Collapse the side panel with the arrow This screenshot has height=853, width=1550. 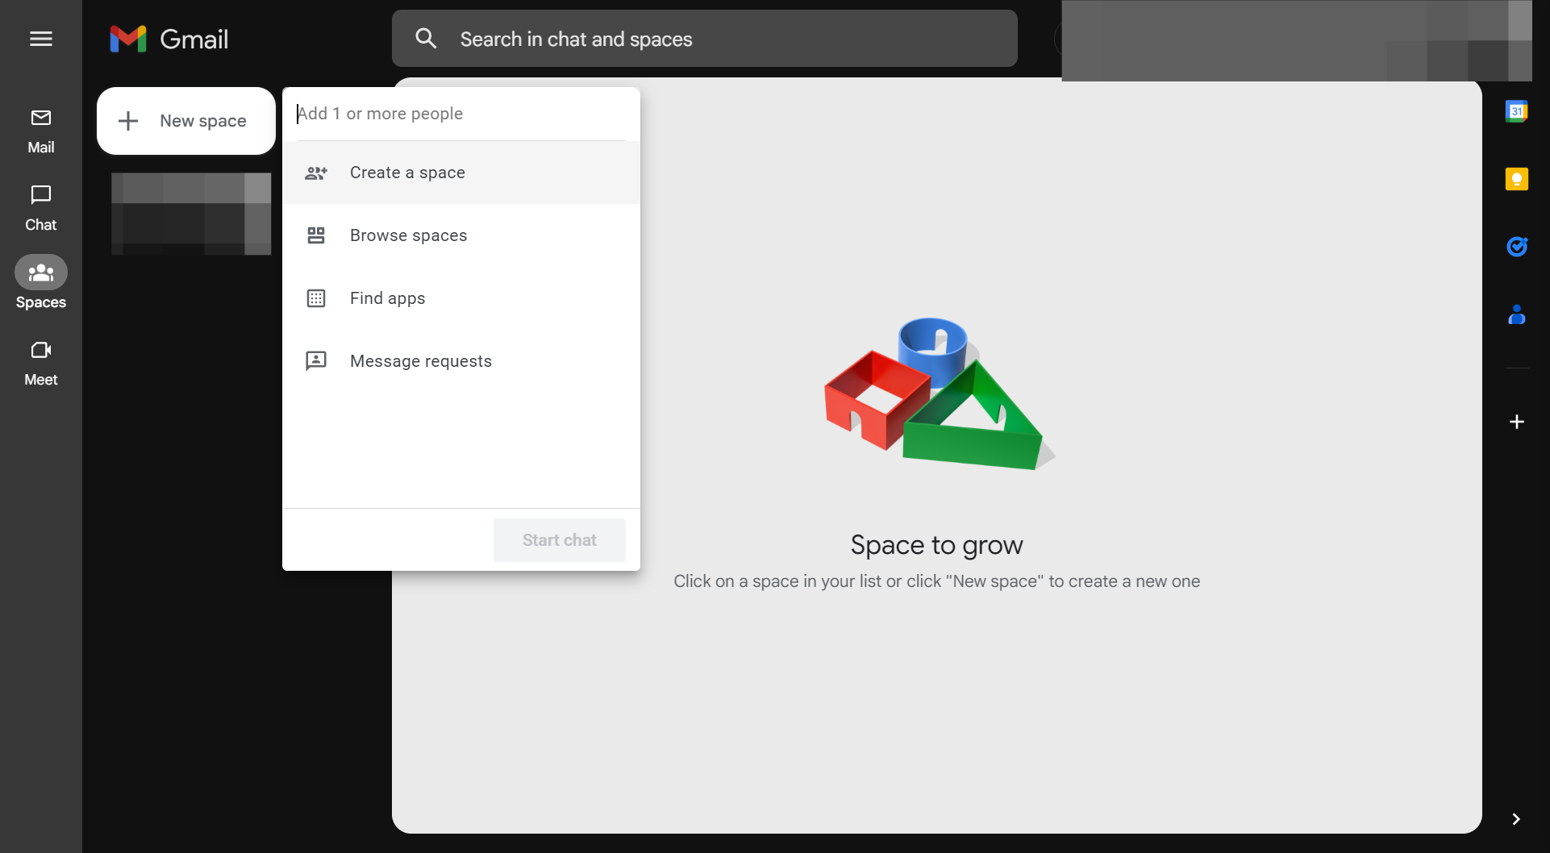tap(1516, 819)
